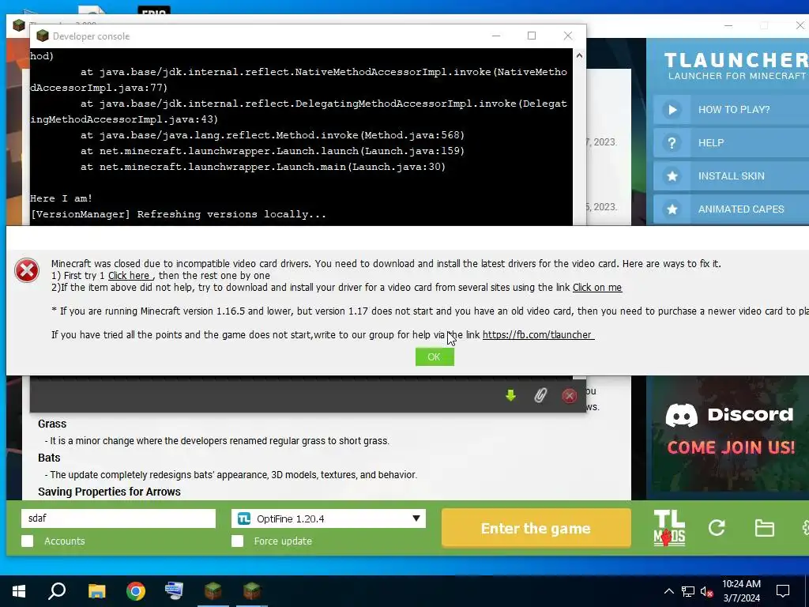Click 'Saving Properties for Arrows' heading
Screen dimensions: 809x607
109,492
